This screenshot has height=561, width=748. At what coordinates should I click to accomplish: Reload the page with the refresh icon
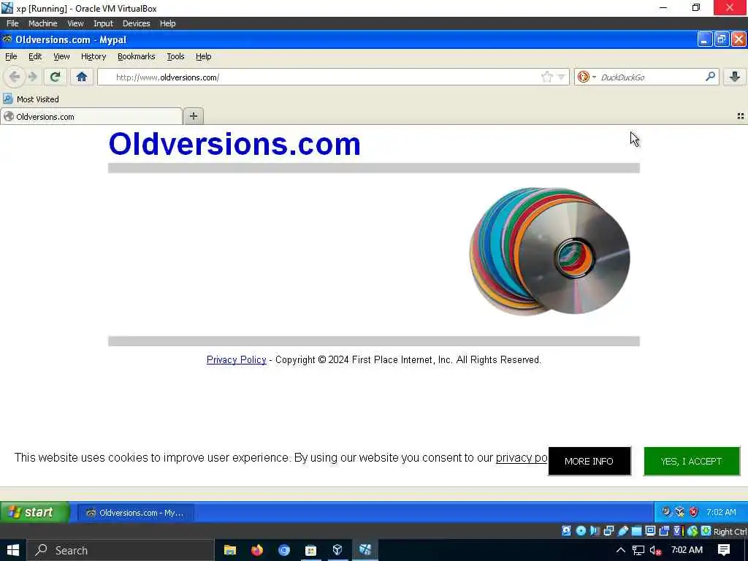56,77
